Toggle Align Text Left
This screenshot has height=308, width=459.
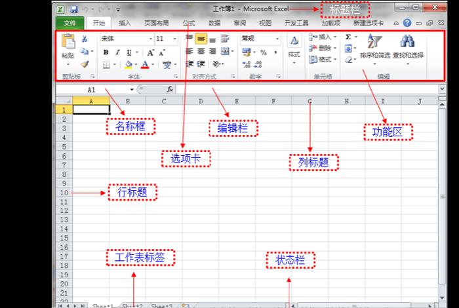coord(190,52)
